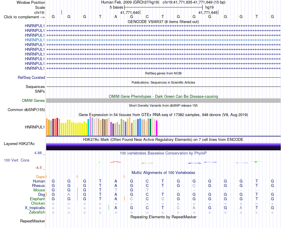Click the dark green bar in the GTEx chart
Image resolution: width=281 pixels, height=228 pixels.
pos(150,127)
